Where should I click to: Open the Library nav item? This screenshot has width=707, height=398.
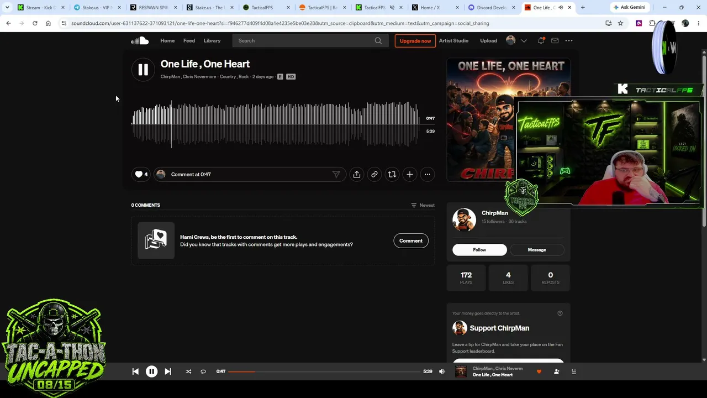click(212, 40)
